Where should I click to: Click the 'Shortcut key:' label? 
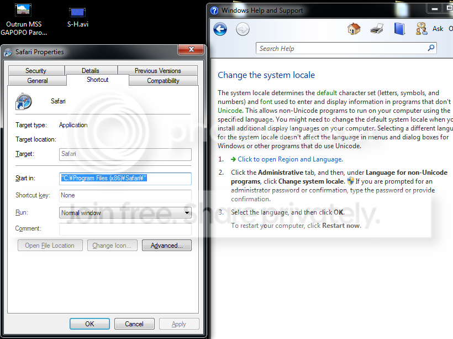coord(33,195)
